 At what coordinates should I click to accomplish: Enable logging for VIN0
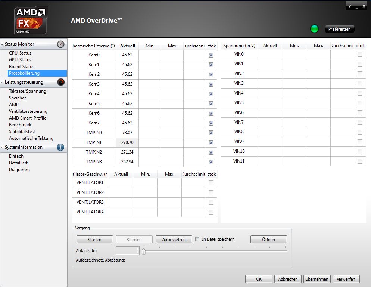point(360,54)
